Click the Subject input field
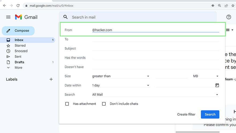 coord(155,49)
